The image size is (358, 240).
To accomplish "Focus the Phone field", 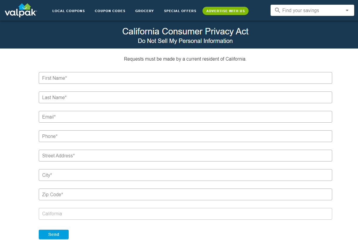I will (x=185, y=136).
